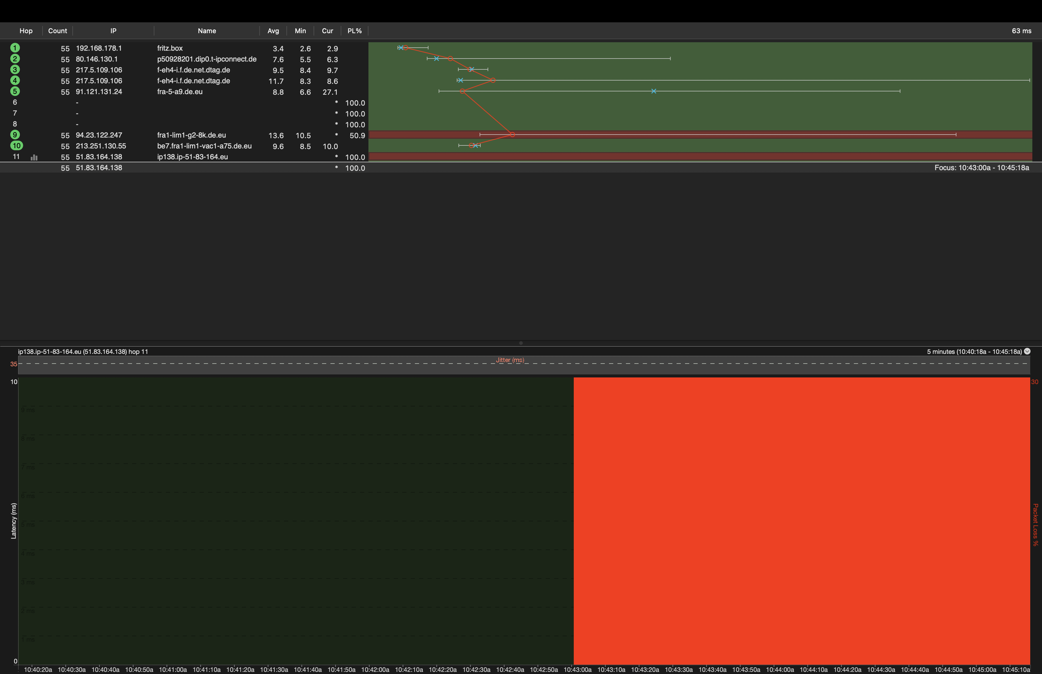Click hostname p50928201.dip0.t-ipconnect.de
This screenshot has height=674, width=1042.
207,59
